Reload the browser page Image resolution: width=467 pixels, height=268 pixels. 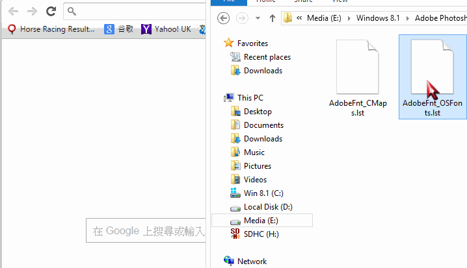pyautogui.click(x=51, y=11)
